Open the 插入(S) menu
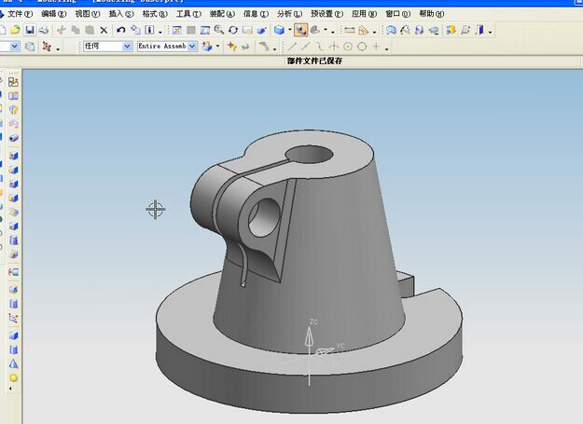This screenshot has height=424, width=583. (x=121, y=14)
